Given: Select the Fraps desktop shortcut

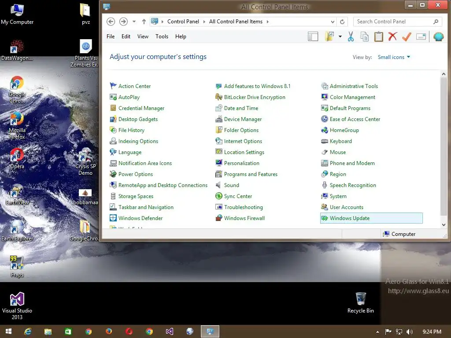Looking at the screenshot, I should (x=17, y=266).
